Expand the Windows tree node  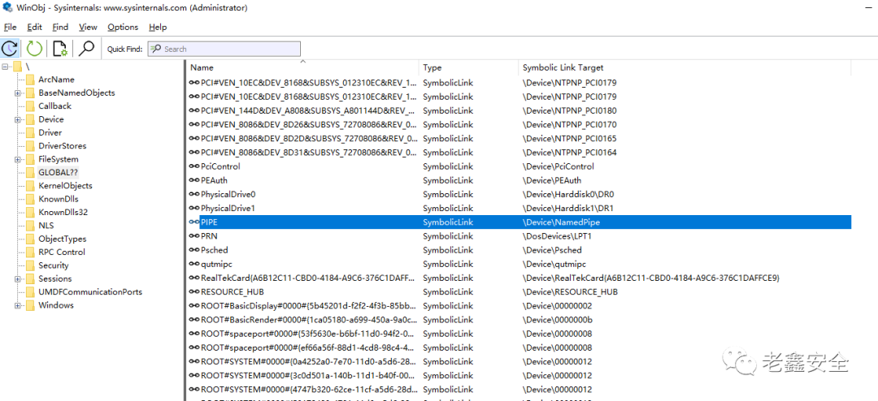(x=19, y=305)
